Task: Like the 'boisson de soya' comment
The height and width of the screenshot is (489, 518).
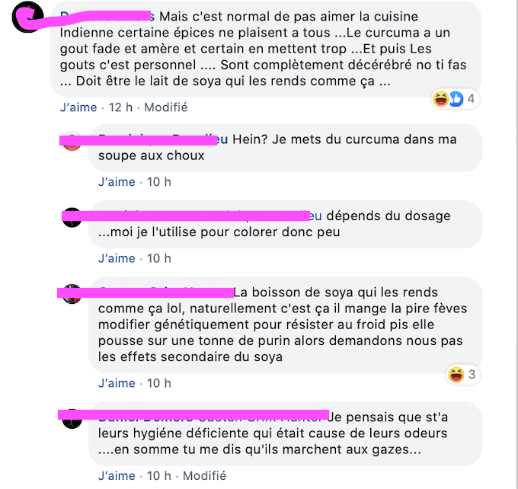Action: [117, 383]
